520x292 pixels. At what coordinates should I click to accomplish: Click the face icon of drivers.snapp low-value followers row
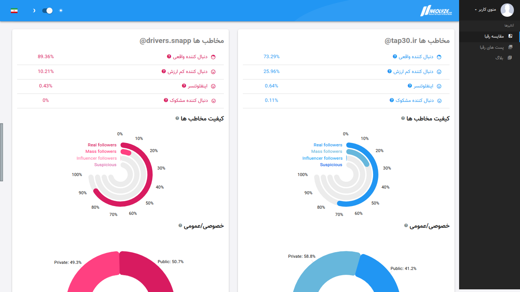[213, 71]
